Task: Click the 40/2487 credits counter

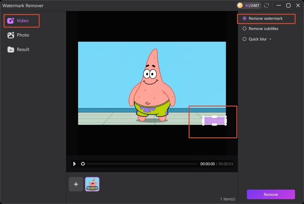Action: [252, 5]
